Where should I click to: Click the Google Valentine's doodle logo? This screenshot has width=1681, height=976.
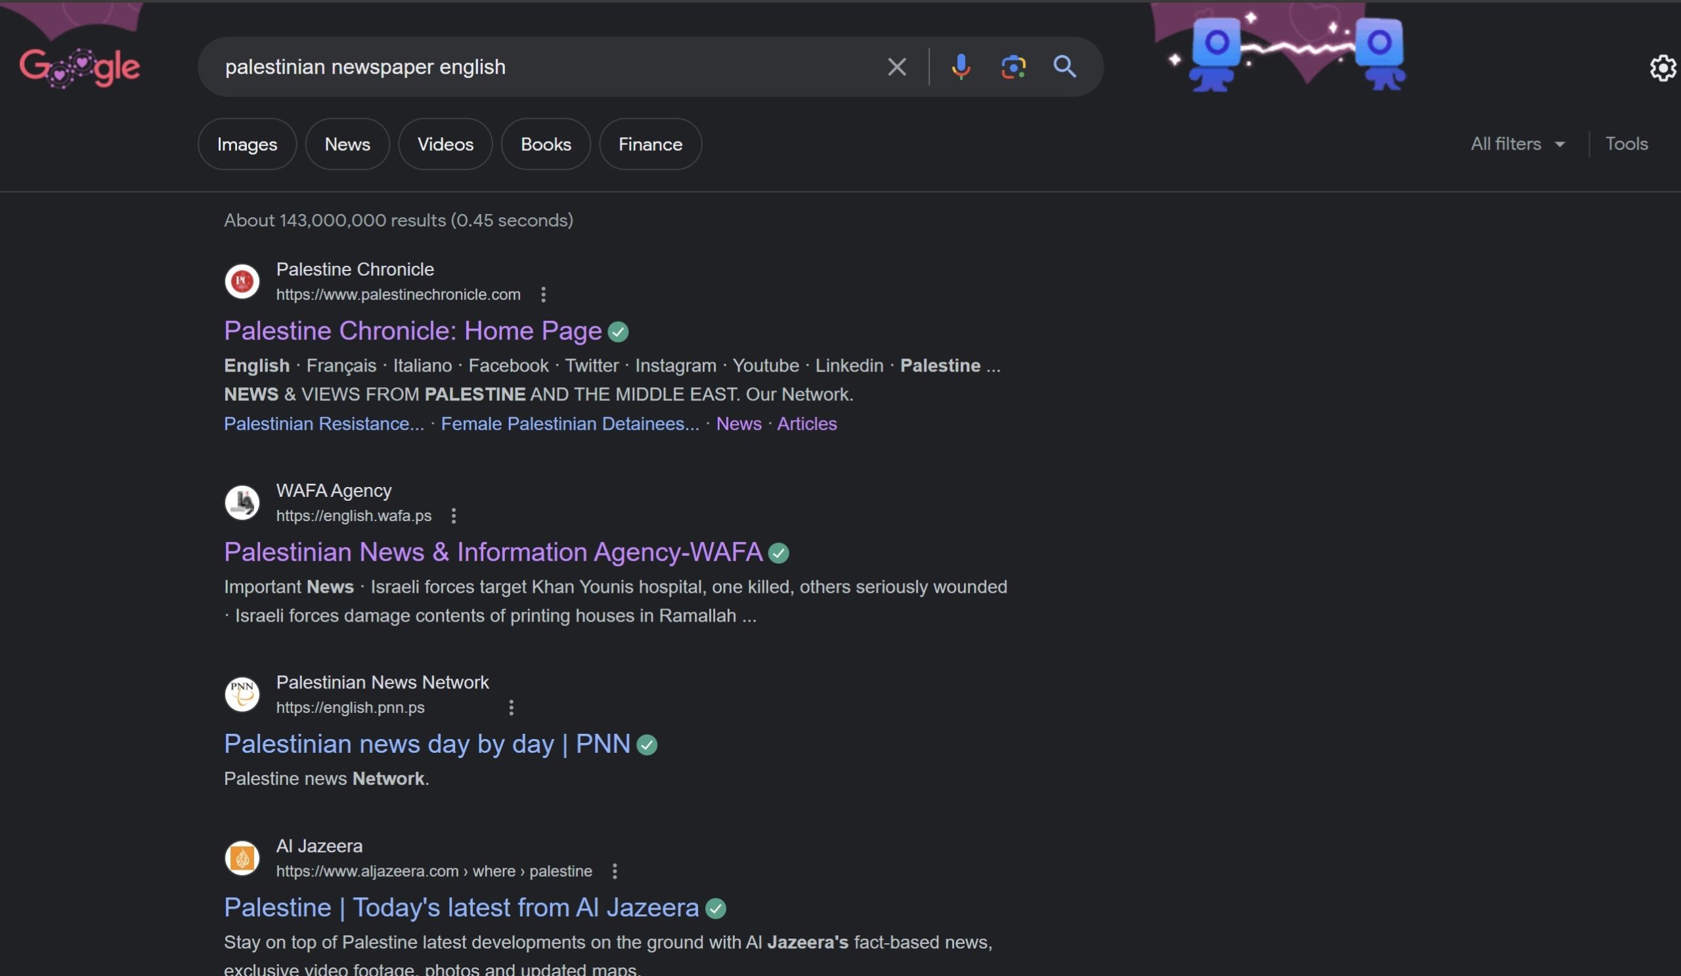[79, 67]
